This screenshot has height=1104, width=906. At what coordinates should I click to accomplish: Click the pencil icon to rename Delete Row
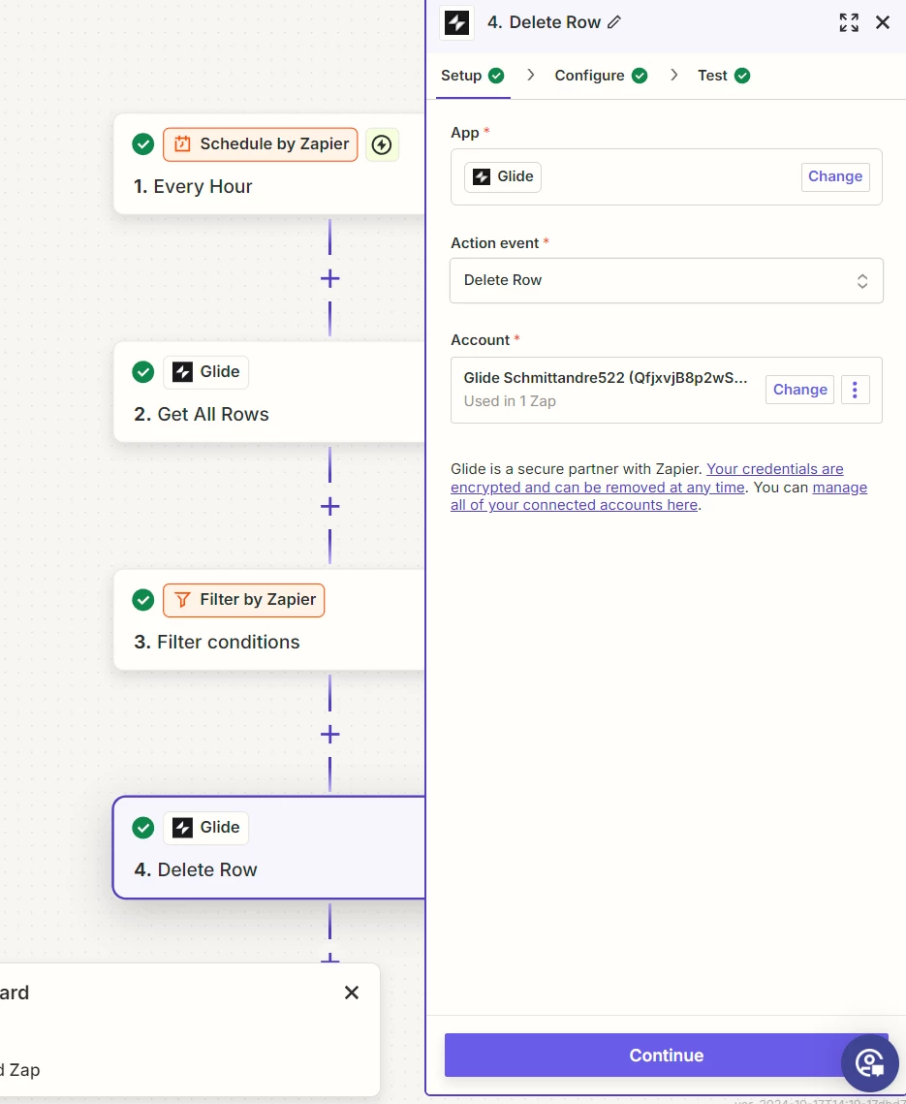pyautogui.click(x=614, y=22)
